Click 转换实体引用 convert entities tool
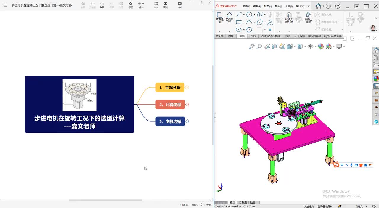379x208 pixels. click(x=289, y=18)
